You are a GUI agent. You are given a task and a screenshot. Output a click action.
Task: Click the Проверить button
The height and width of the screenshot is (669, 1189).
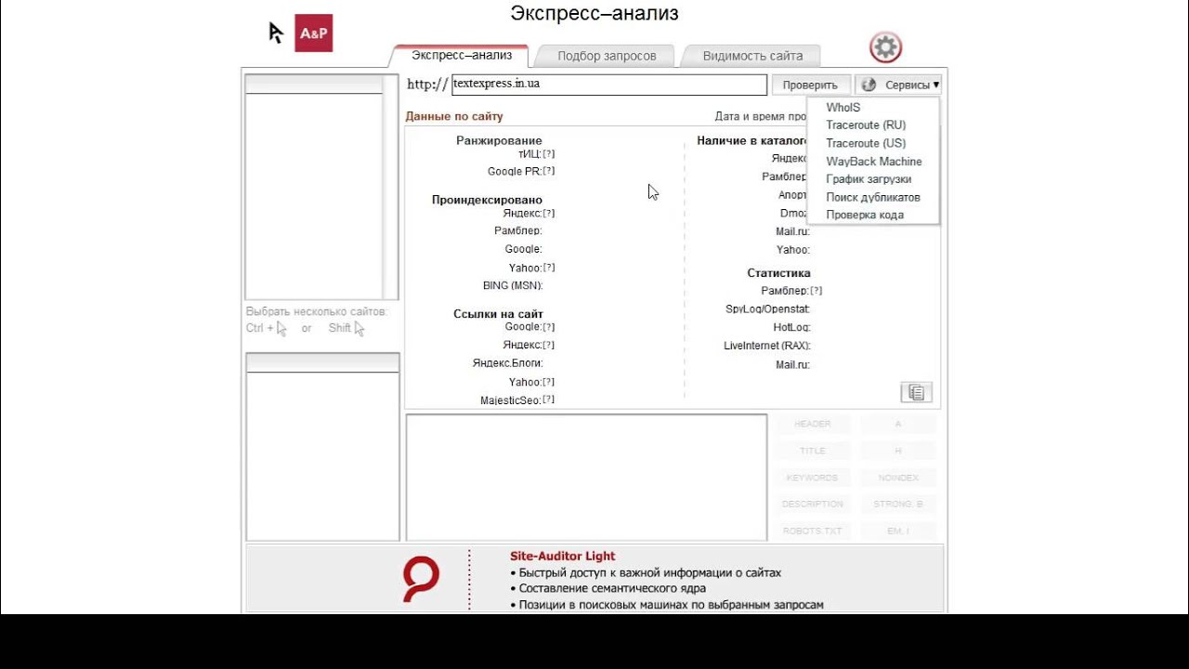click(810, 85)
